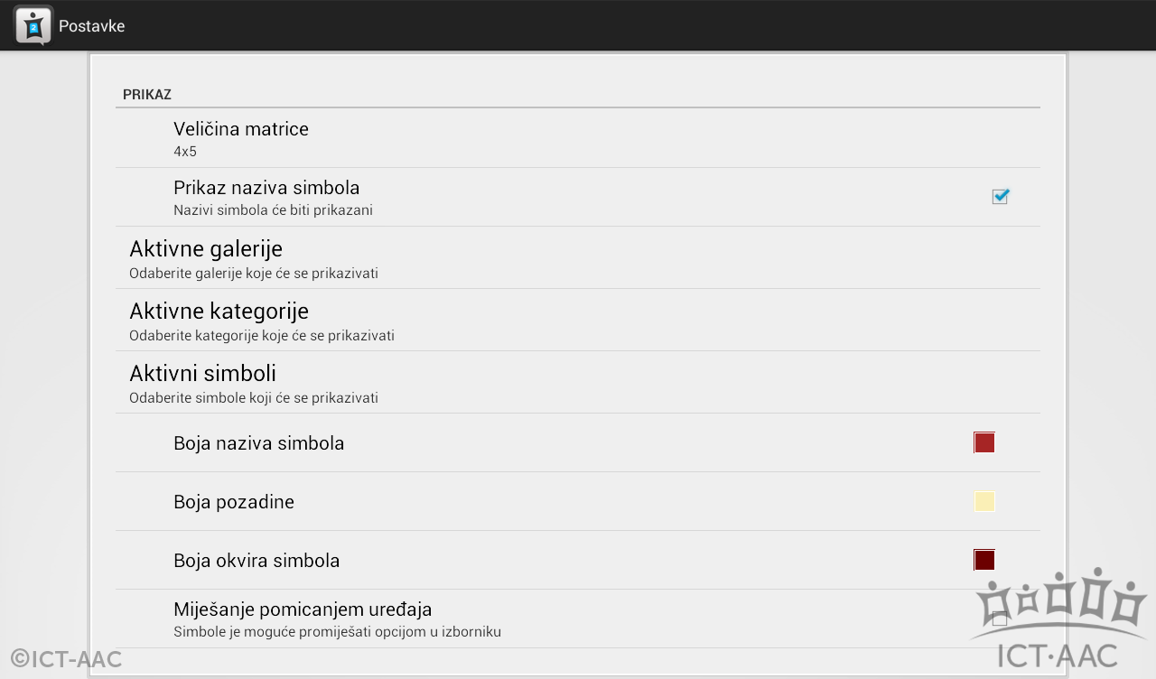The width and height of the screenshot is (1156, 679).
Task: Open Aktivni simboli settings
Action: click(578, 382)
